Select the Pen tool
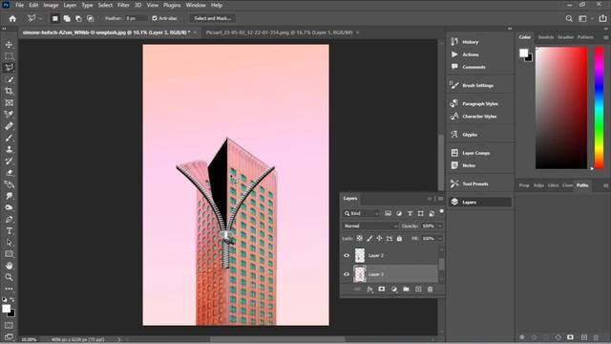 (9, 219)
